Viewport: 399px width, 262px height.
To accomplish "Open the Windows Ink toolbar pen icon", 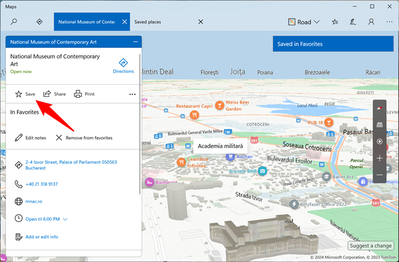I will pos(353,22).
